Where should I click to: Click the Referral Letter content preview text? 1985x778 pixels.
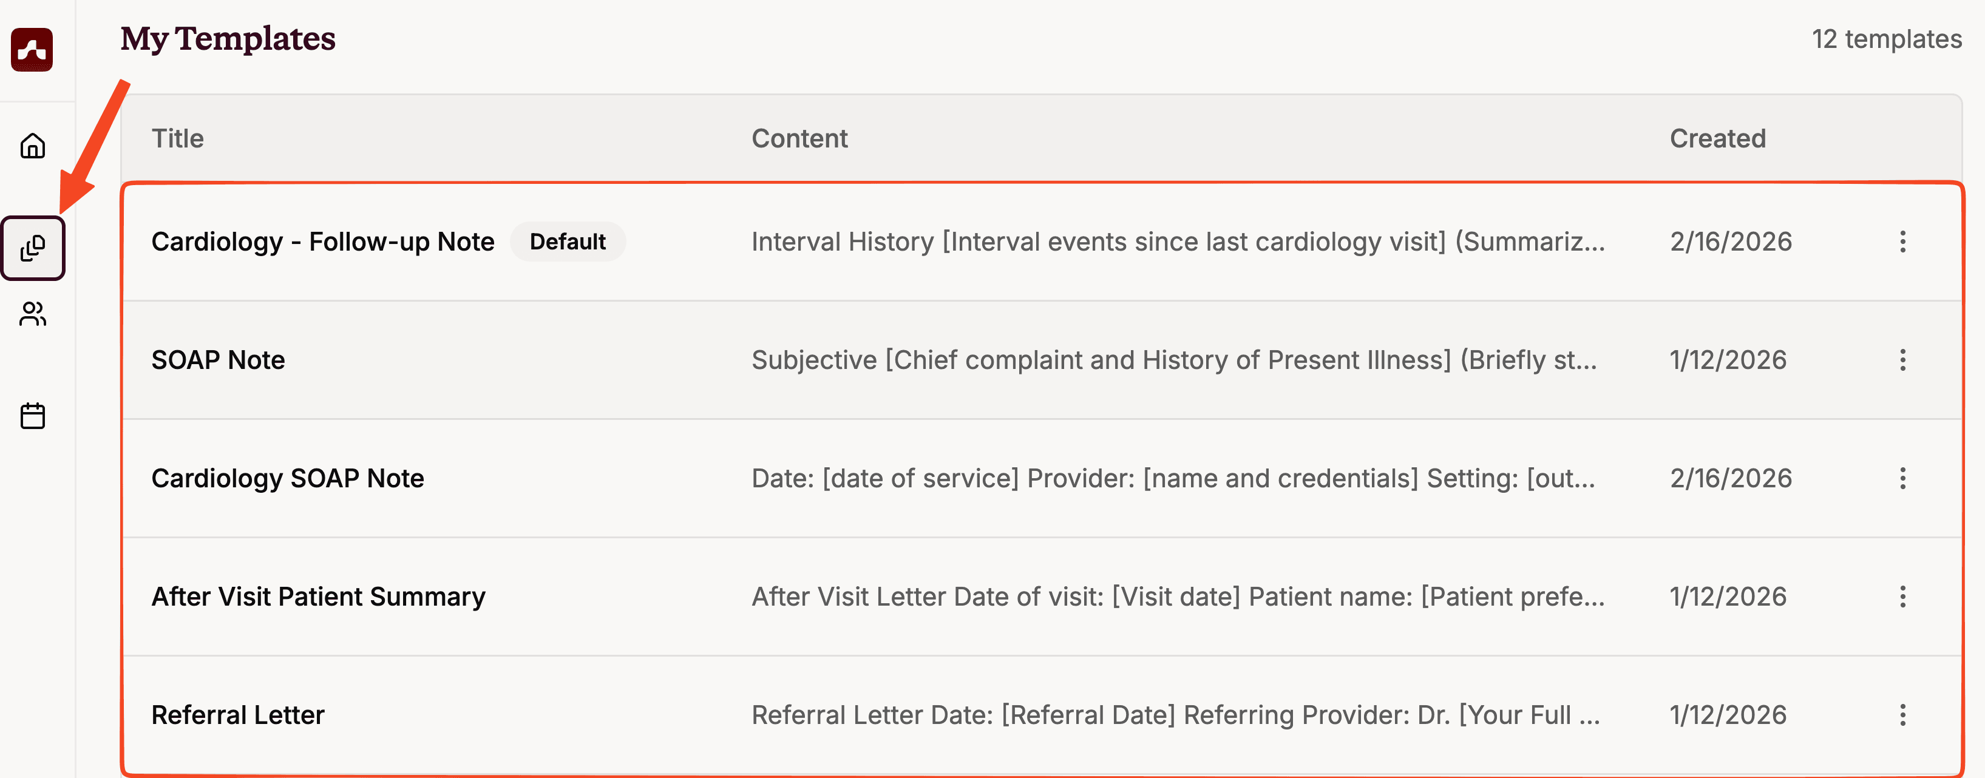[x=1175, y=715]
